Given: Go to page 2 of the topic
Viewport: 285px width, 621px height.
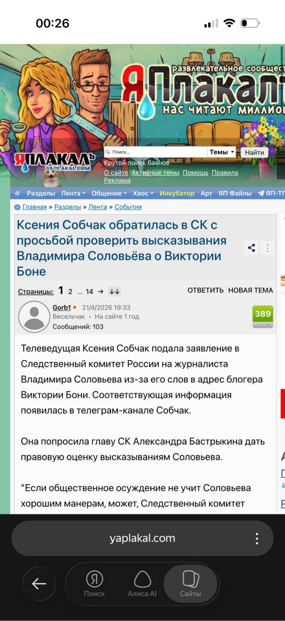Looking at the screenshot, I should click(x=70, y=292).
